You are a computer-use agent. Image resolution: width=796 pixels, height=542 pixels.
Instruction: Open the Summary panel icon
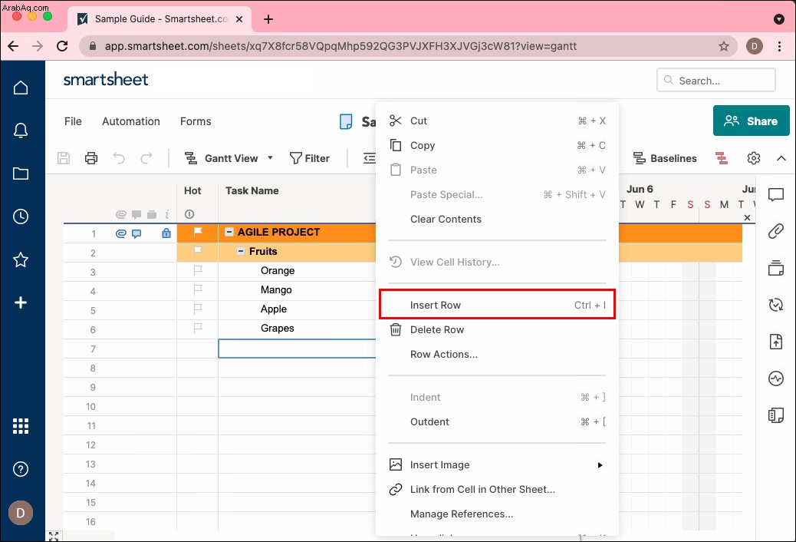click(x=776, y=415)
